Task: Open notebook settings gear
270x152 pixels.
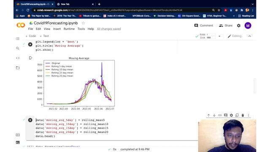Action: tap(239, 25)
